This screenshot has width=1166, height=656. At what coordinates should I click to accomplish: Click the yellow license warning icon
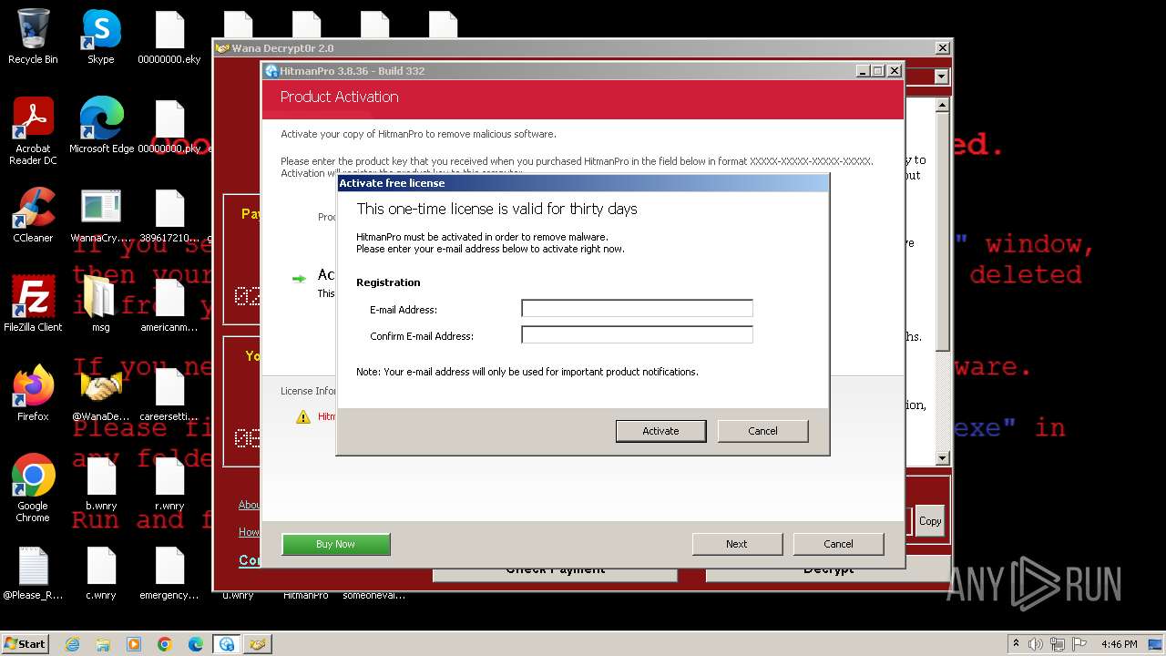pos(303,416)
